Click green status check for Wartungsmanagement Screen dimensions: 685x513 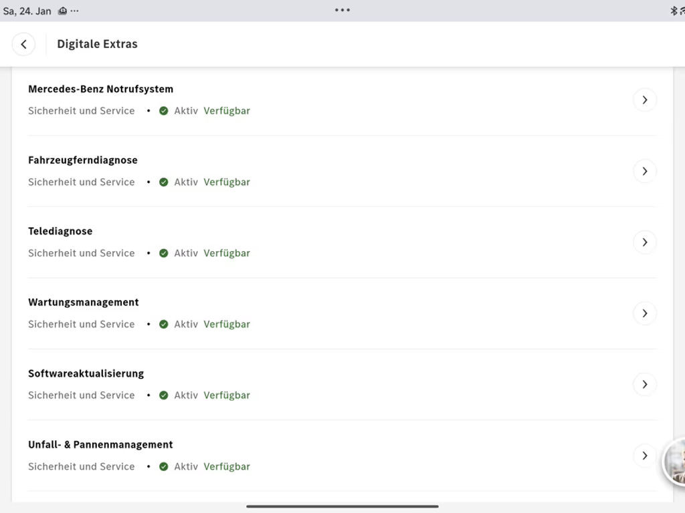point(164,324)
